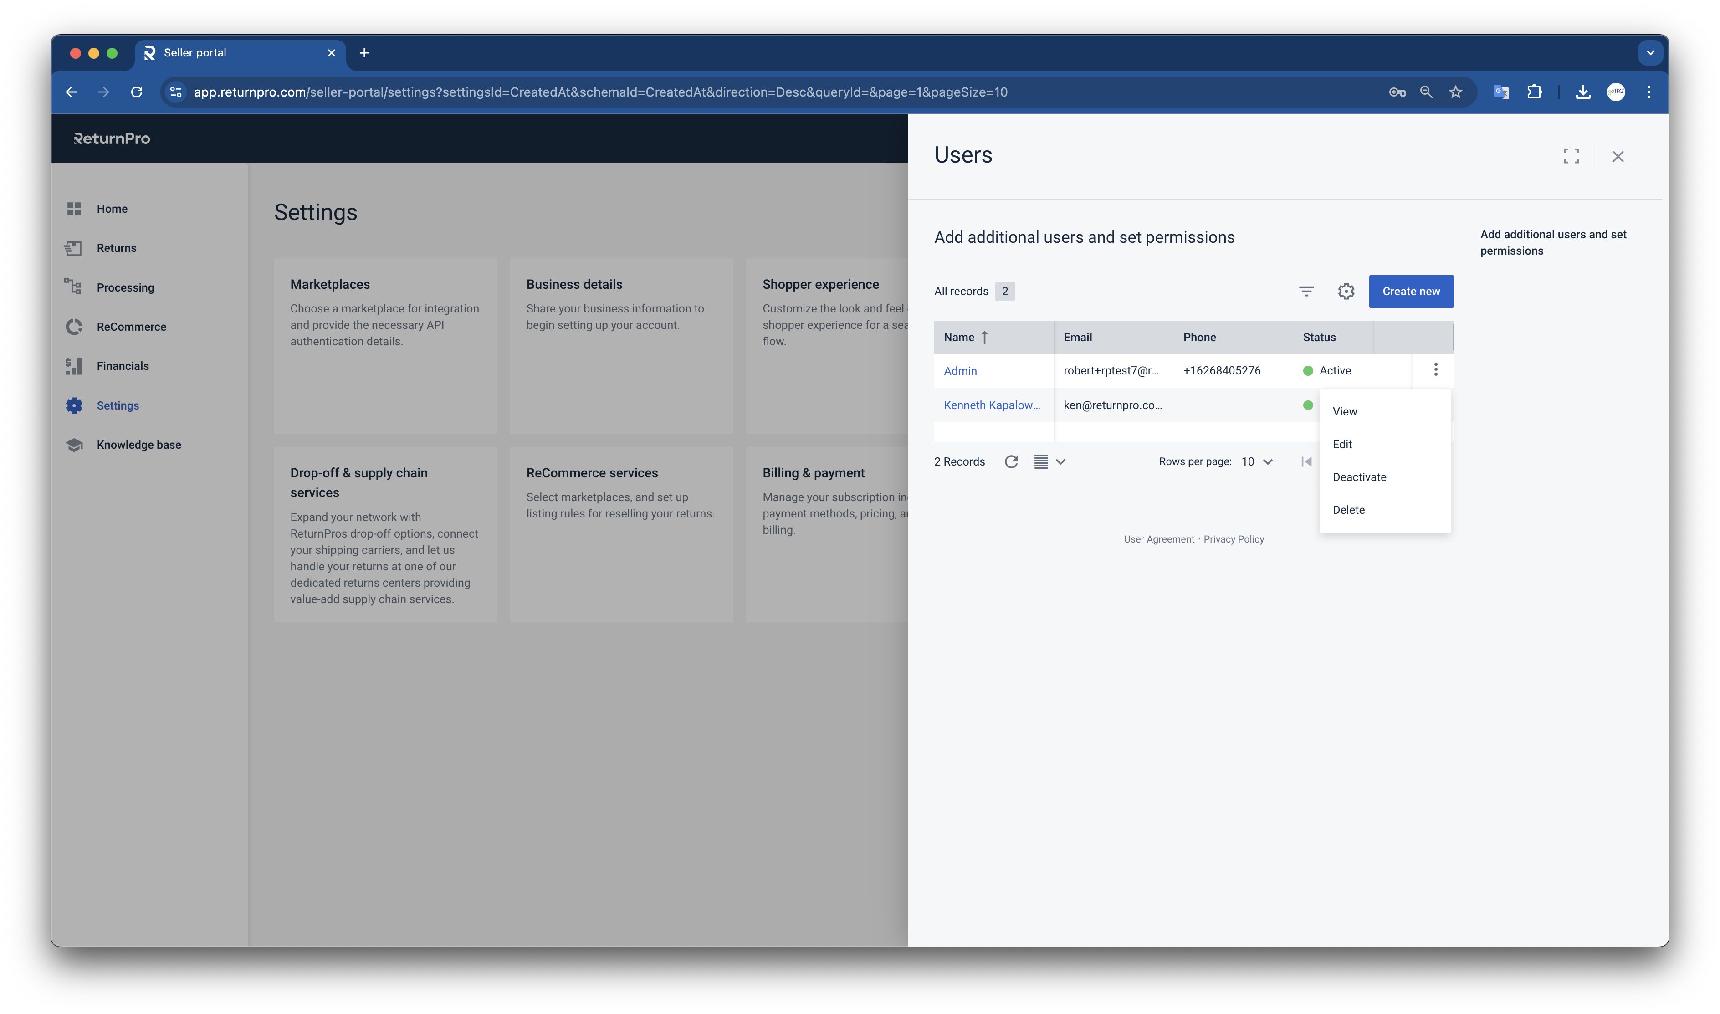Select Edit in the context menu

pyautogui.click(x=1341, y=444)
